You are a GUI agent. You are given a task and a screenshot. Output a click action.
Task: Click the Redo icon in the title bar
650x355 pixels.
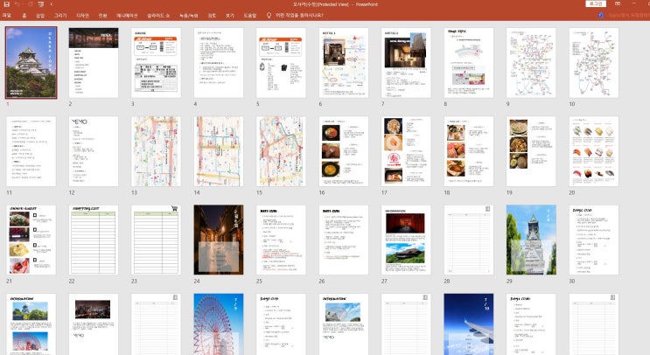tap(31, 4)
